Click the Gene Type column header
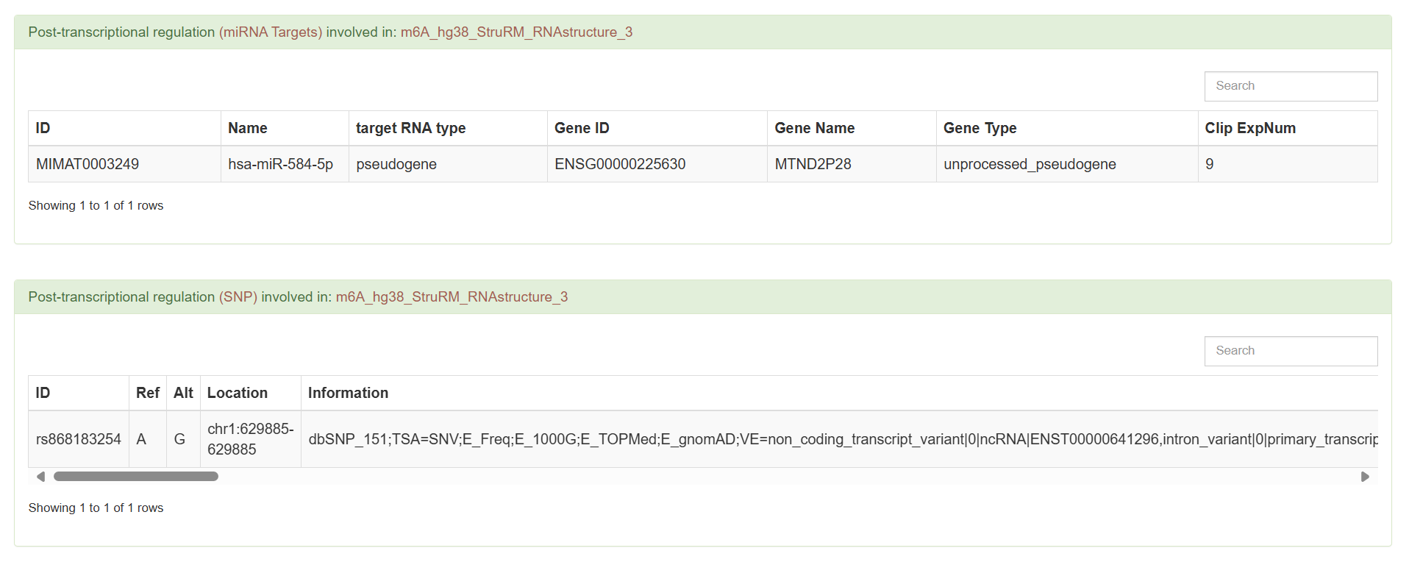This screenshot has width=1409, height=562. (x=980, y=128)
